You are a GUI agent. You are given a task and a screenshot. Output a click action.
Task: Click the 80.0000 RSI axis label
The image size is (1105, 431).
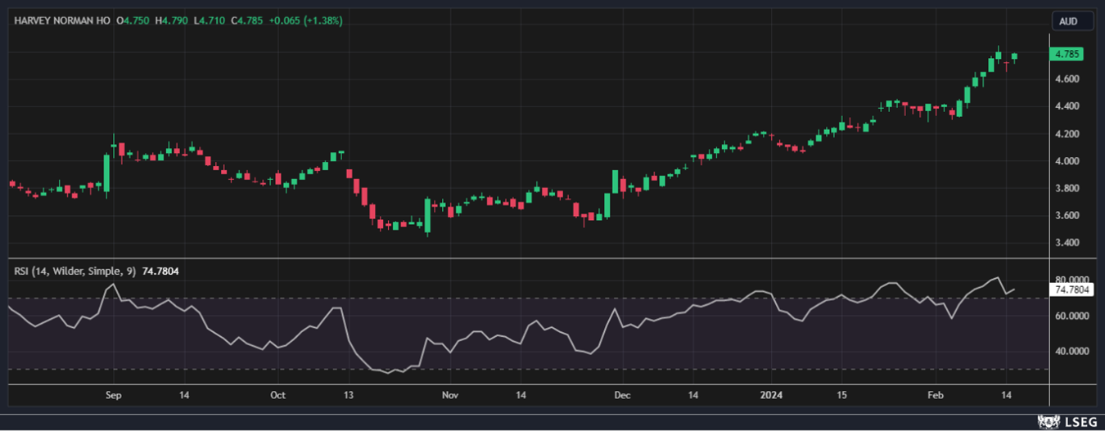point(1071,279)
